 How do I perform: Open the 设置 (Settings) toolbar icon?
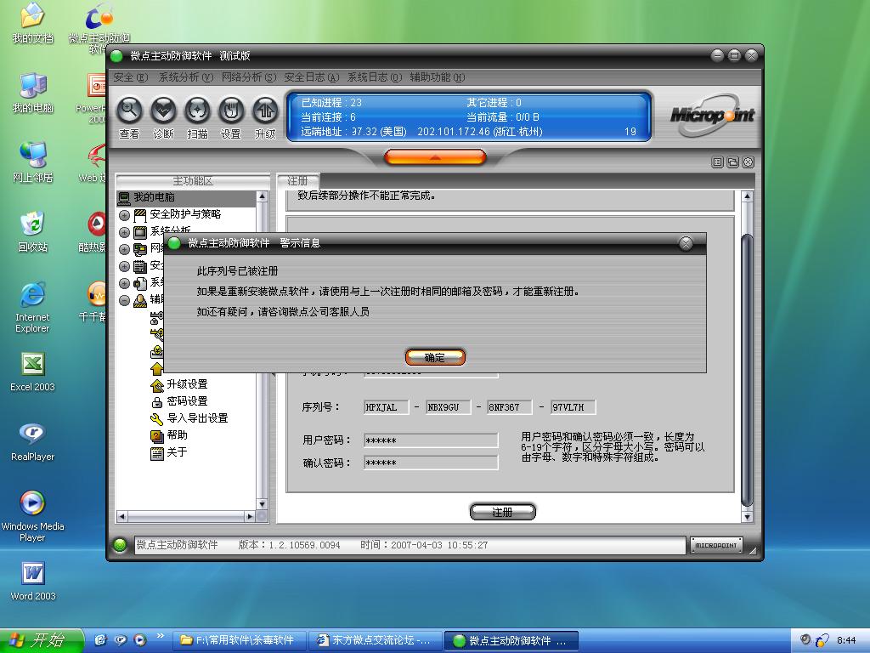click(231, 111)
